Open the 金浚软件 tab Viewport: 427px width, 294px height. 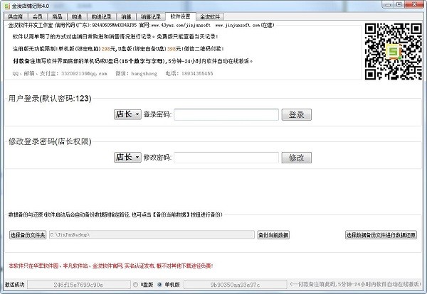[x=209, y=15]
